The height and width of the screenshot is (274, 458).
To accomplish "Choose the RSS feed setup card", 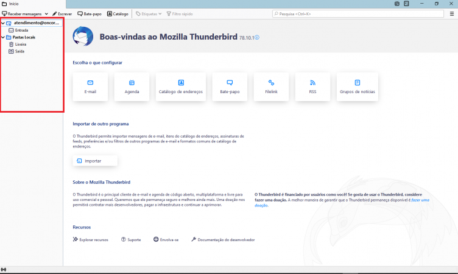I will (x=313, y=86).
